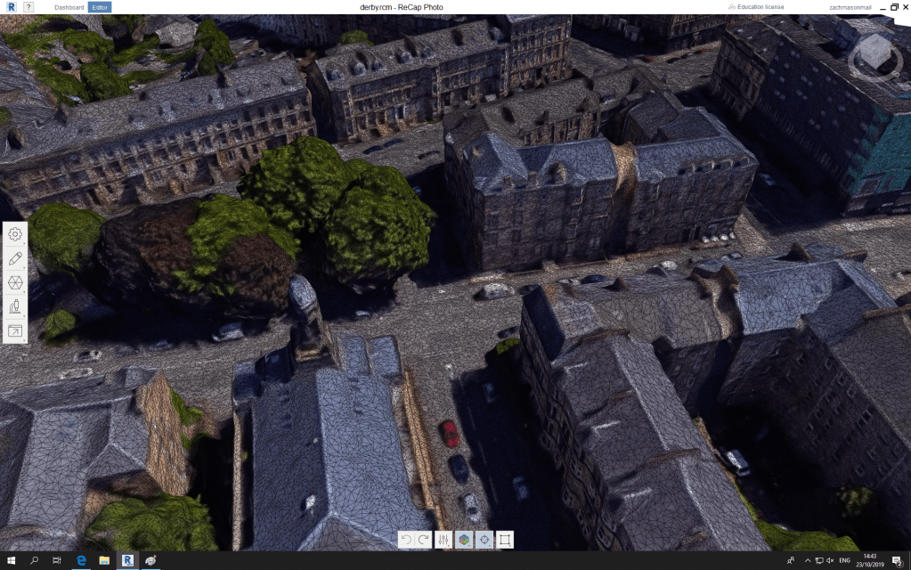911x570 pixels.
Task: Select the Editor tab
Action: [100, 7]
